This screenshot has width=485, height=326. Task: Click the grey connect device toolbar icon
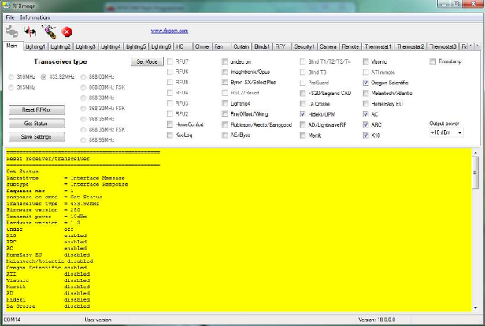point(12,31)
